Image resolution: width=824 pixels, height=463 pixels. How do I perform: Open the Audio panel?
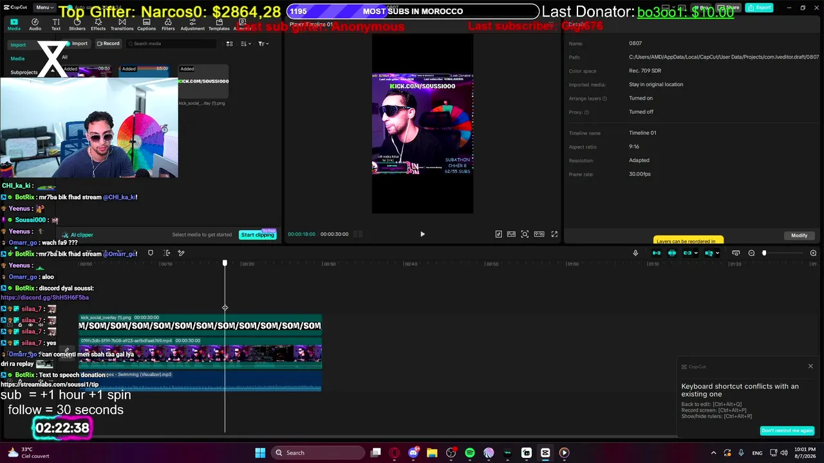[35, 24]
